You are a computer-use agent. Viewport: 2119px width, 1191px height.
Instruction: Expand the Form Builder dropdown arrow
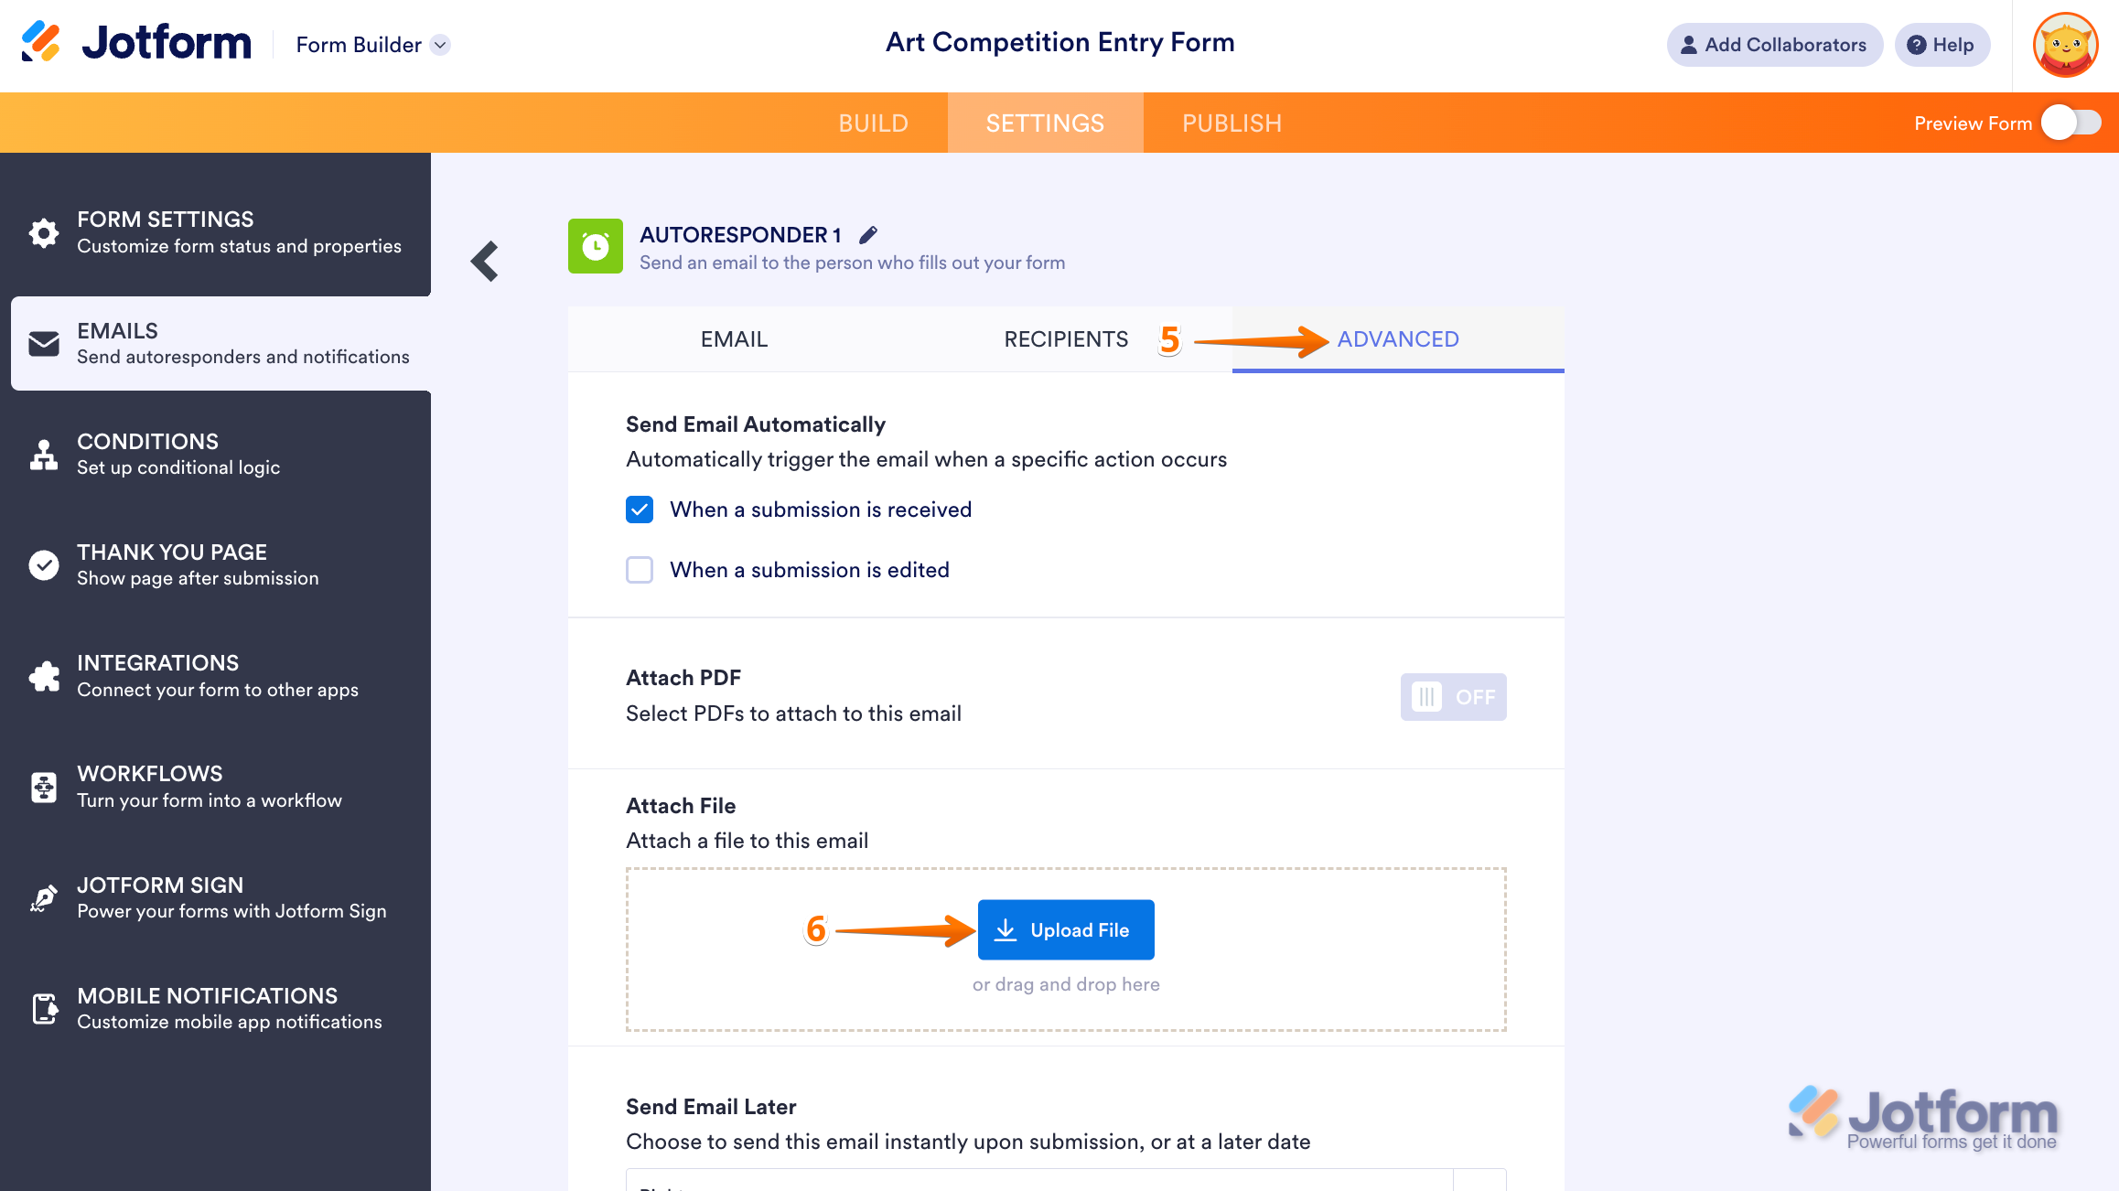(x=441, y=45)
